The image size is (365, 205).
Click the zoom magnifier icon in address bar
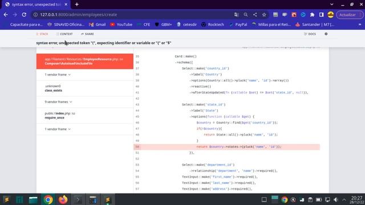point(246,15)
